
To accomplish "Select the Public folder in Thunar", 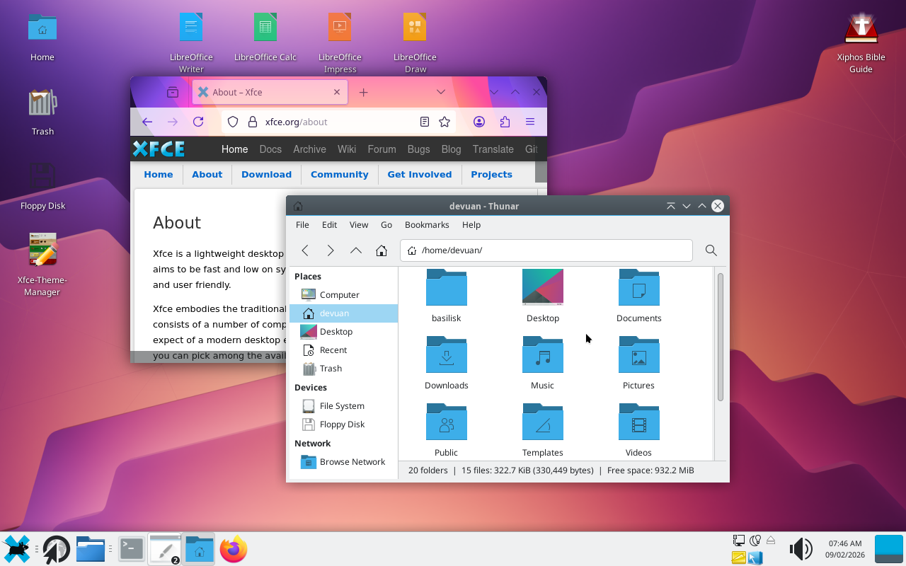I will (447, 430).
